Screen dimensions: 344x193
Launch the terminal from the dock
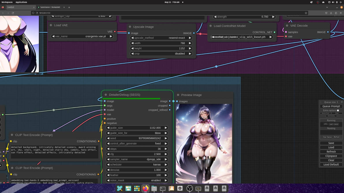pos(163,188)
